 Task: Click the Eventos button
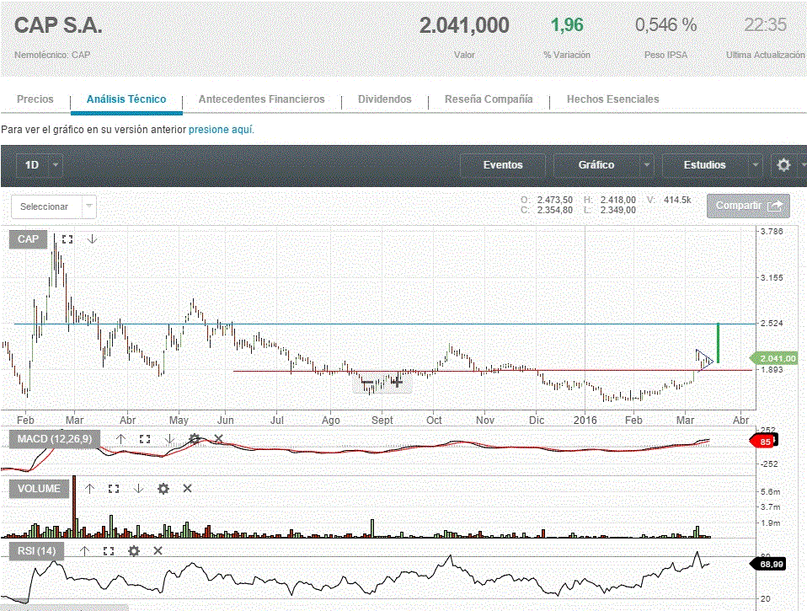pos(503,165)
